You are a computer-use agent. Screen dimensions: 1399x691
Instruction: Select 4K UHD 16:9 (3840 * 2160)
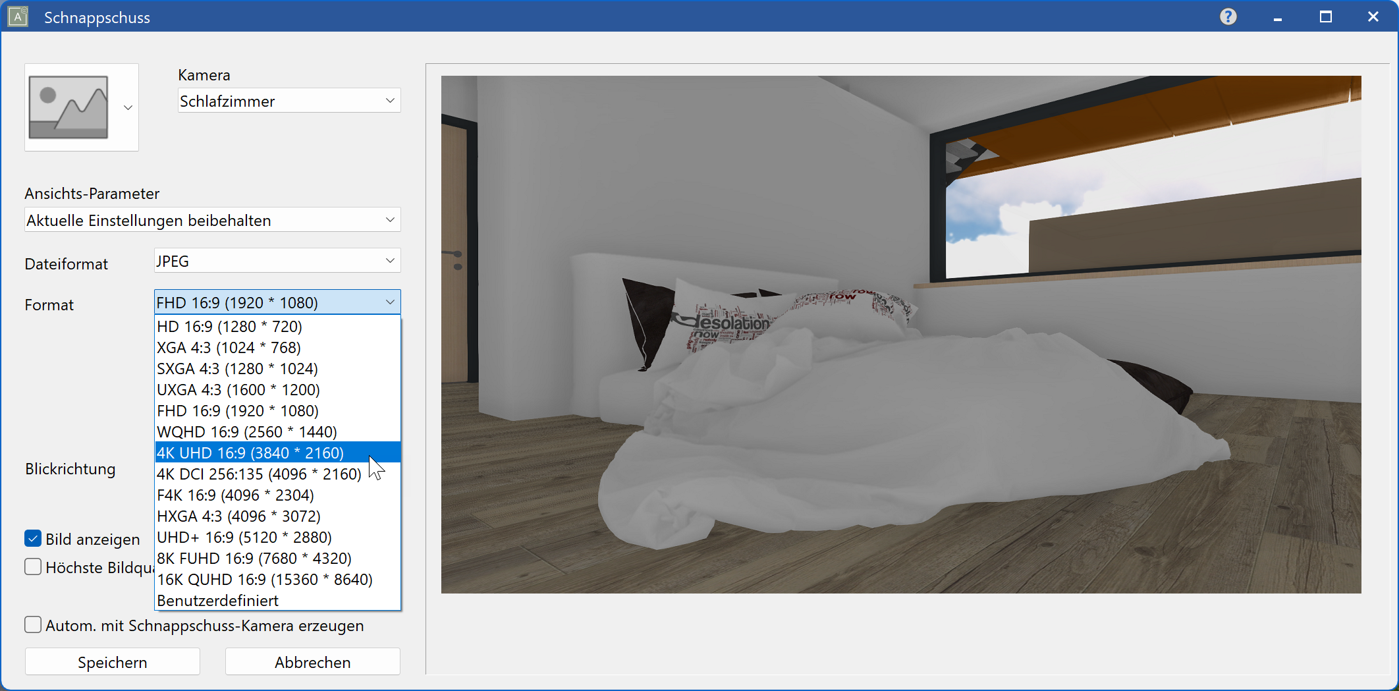click(x=250, y=453)
